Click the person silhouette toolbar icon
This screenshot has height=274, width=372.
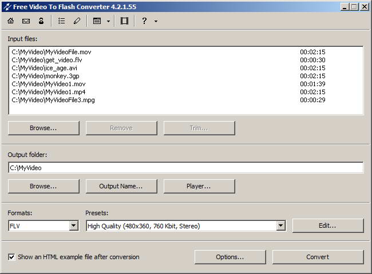pos(41,21)
